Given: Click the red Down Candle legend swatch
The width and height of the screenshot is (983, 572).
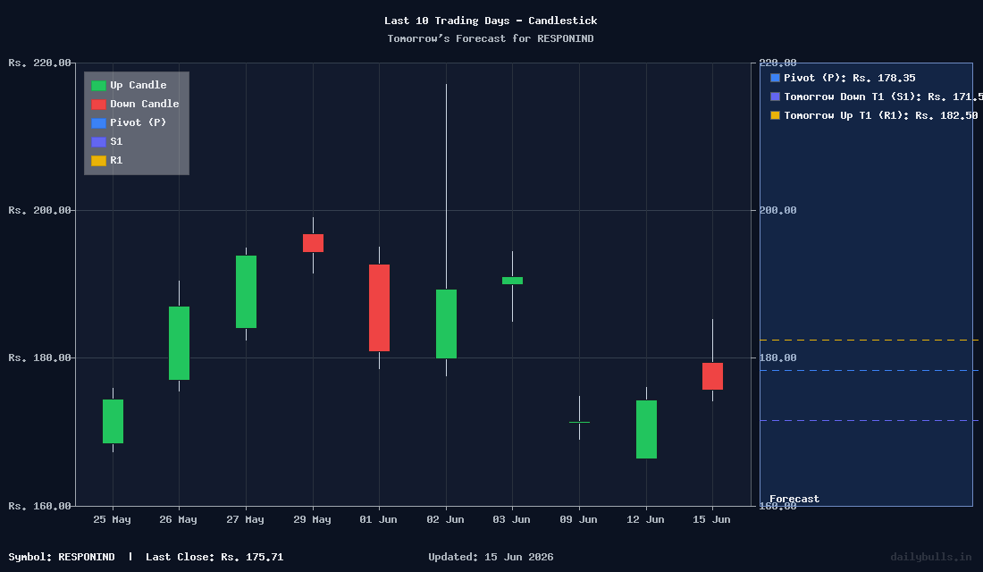Looking at the screenshot, I should [98, 104].
